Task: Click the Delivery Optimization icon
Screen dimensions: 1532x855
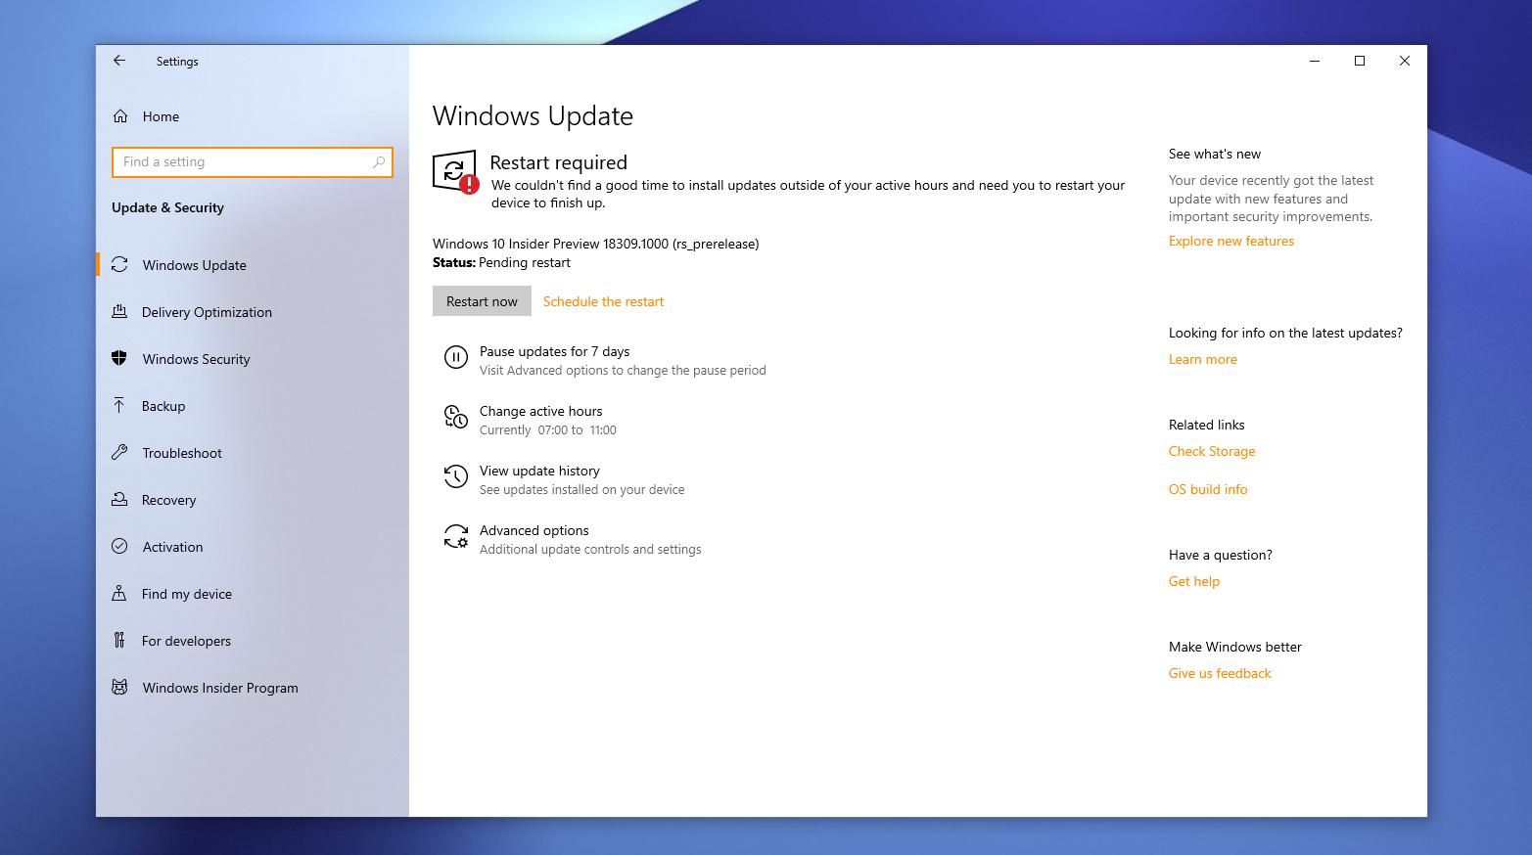Action: pos(119,312)
